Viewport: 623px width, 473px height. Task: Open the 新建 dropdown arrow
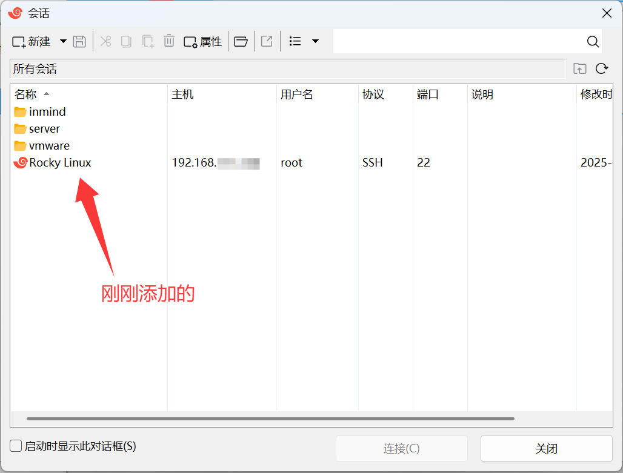click(x=63, y=41)
